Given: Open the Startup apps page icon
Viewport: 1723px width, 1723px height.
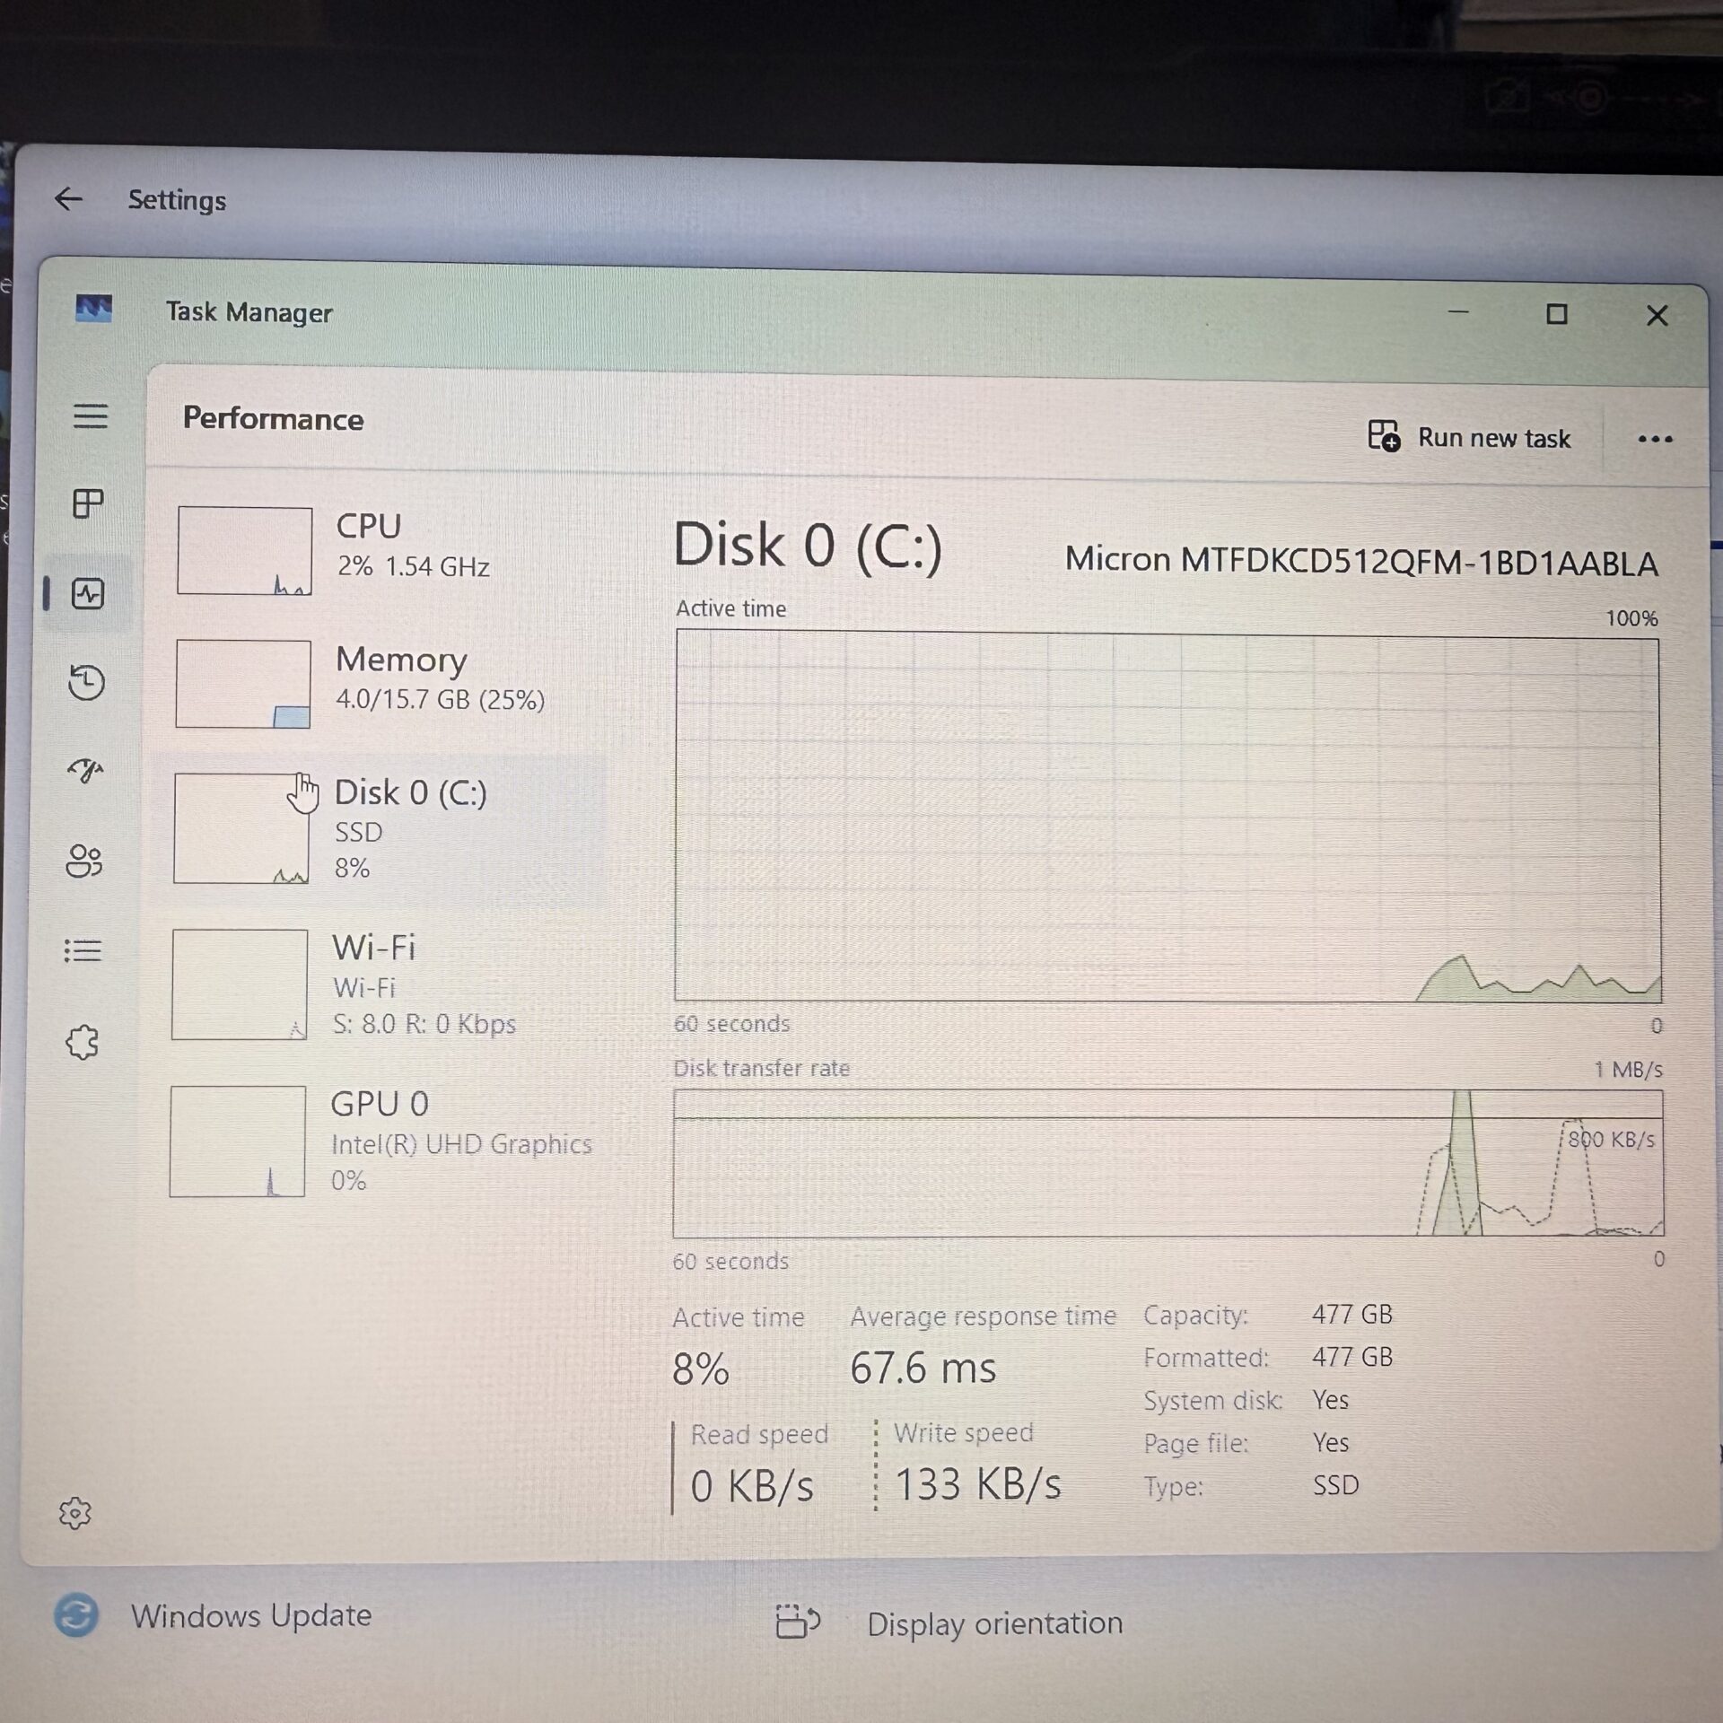Looking at the screenshot, I should click(x=86, y=771).
